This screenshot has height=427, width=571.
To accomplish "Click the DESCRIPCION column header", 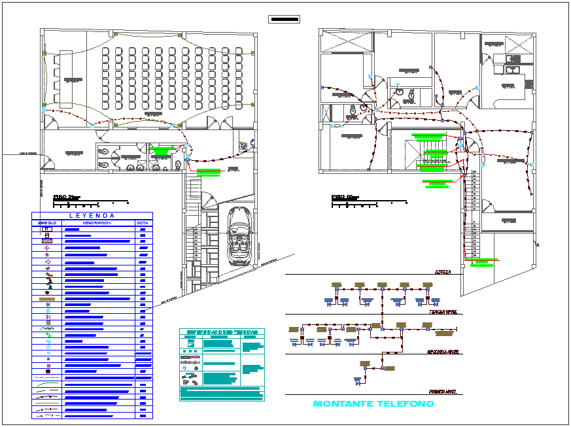I will [x=97, y=223].
